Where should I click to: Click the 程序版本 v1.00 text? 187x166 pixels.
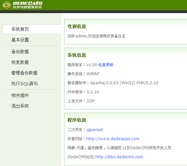(x=82, y=65)
